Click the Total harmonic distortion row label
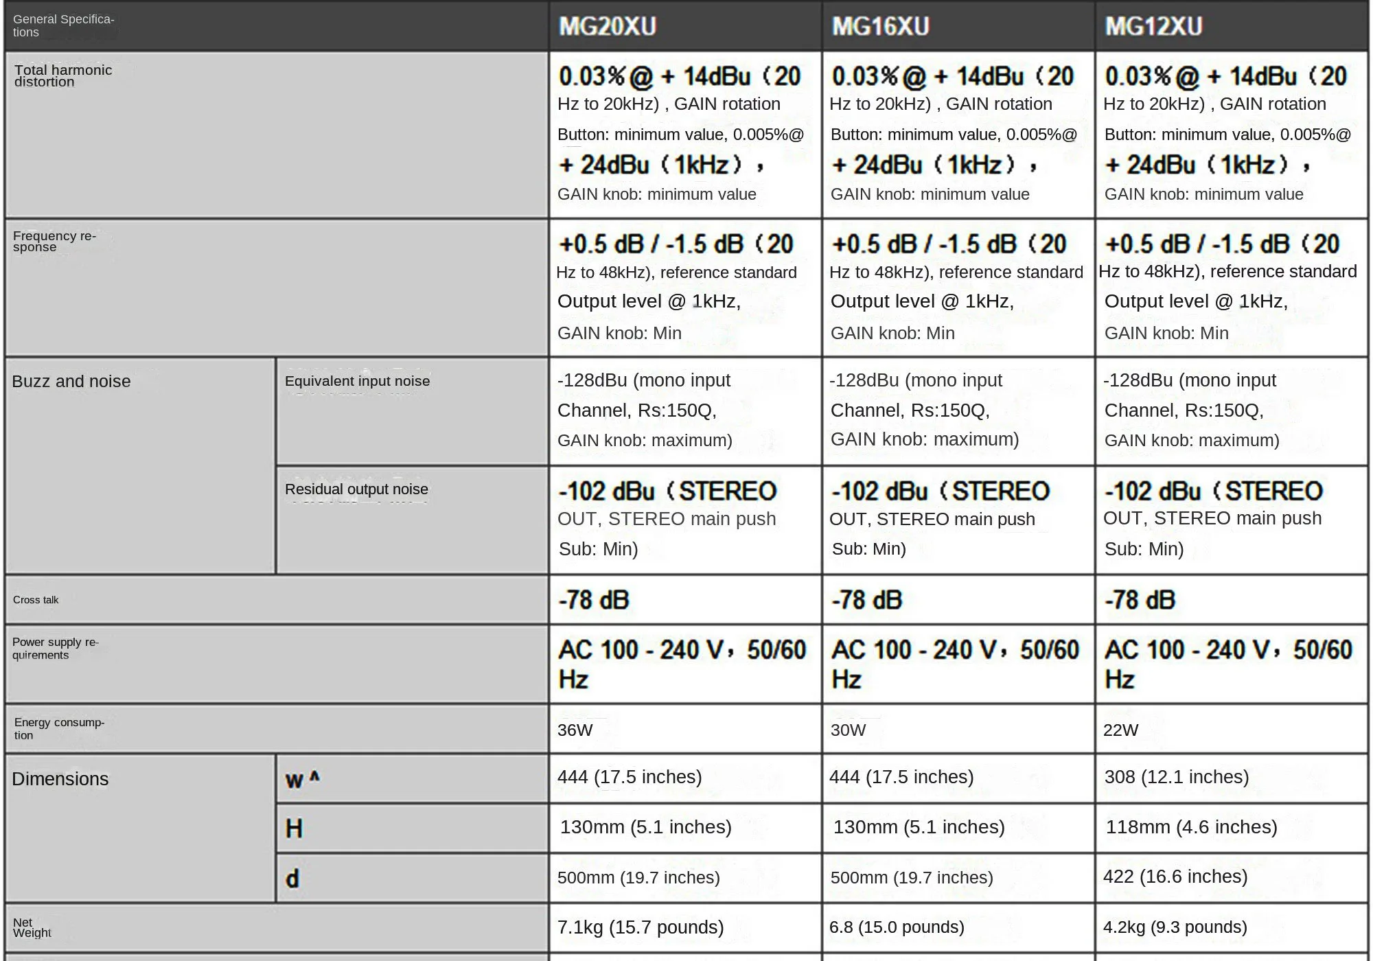Viewport: 1373px width, 961px height. tap(62, 76)
